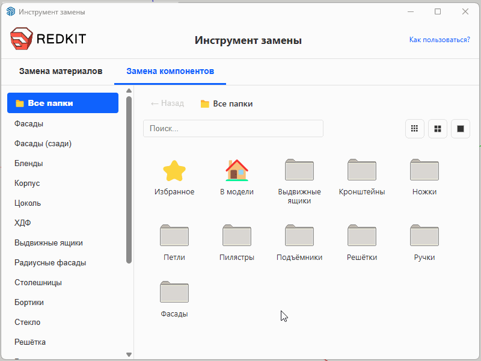Viewport: 481px width, 361px height.
Task: Click the folder icon in breadcrumb Все папки
Action: [x=205, y=103]
